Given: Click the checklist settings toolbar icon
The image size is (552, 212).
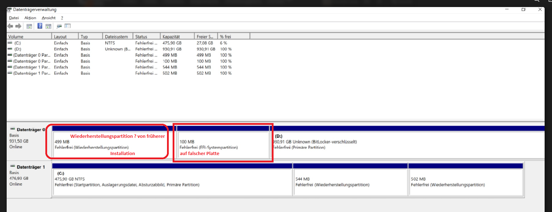Looking at the screenshot, I should tap(68, 26).
